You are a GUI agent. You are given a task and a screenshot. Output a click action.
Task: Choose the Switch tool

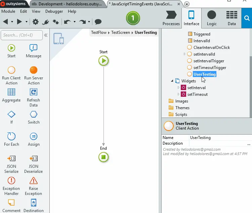point(34,118)
